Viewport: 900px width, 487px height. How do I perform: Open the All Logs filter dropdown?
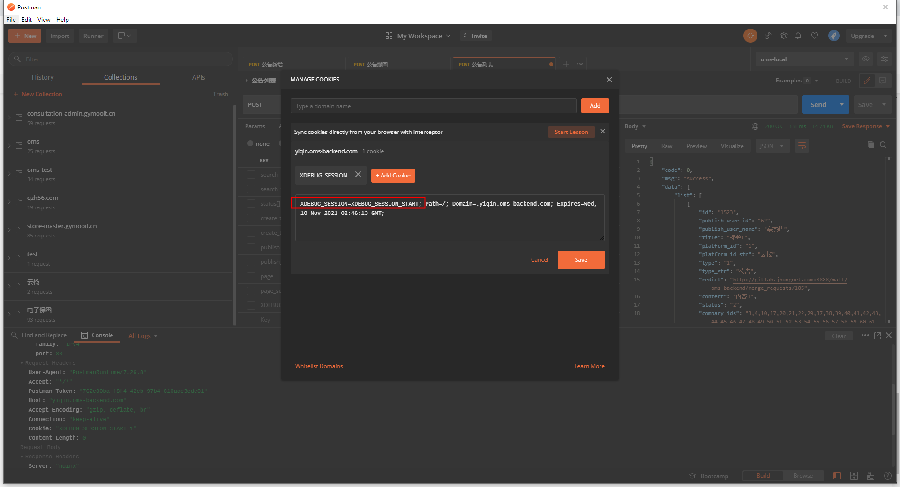coord(143,336)
